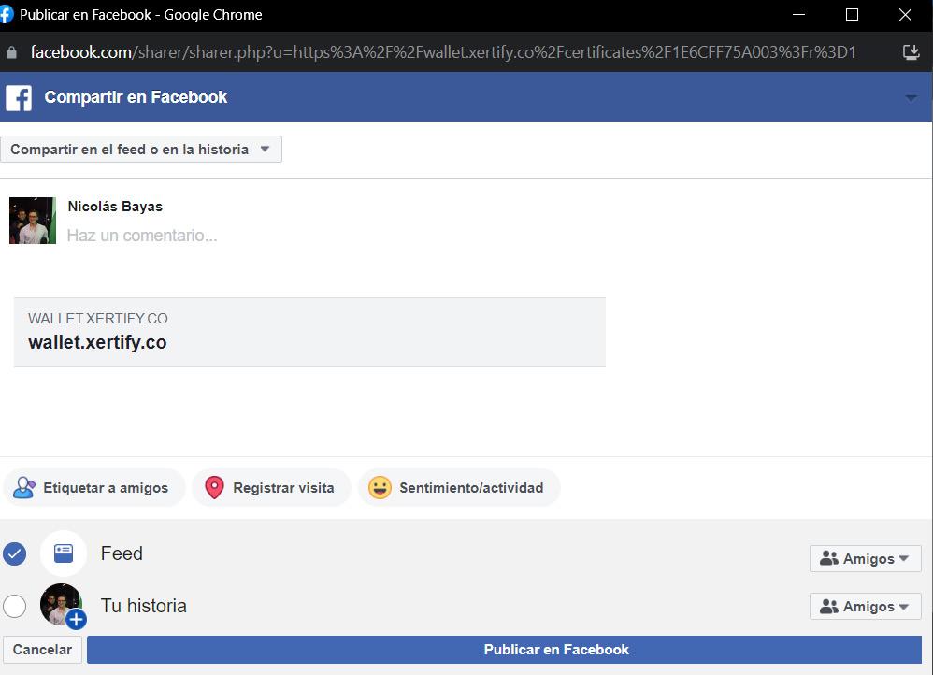The width and height of the screenshot is (933, 675).
Task: Click the Feed newspaper icon
Action: pyautogui.click(x=64, y=553)
